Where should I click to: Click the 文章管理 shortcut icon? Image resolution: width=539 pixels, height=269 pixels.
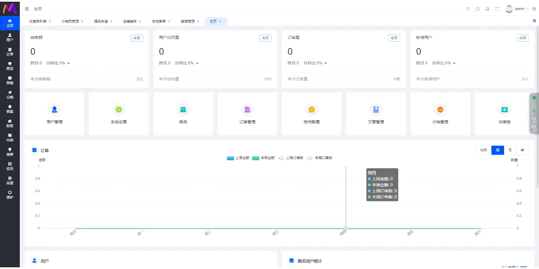click(376, 110)
